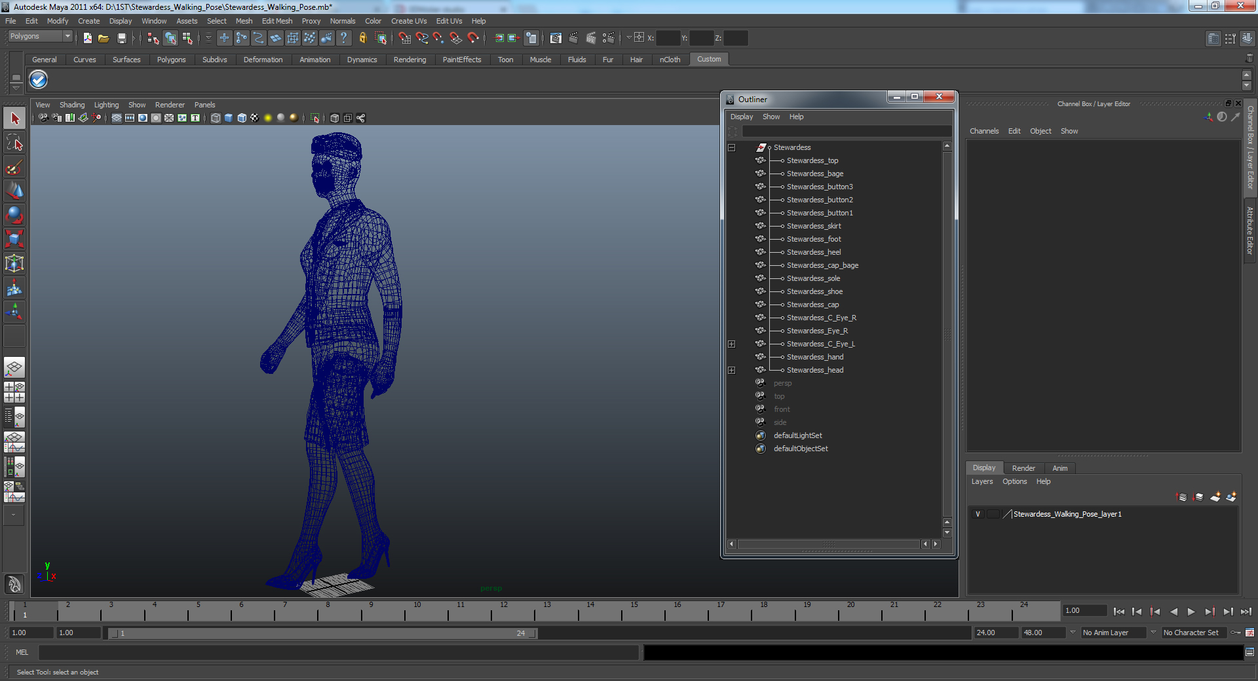The width and height of the screenshot is (1258, 681).
Task: Open the Create UVs menu
Action: click(409, 21)
